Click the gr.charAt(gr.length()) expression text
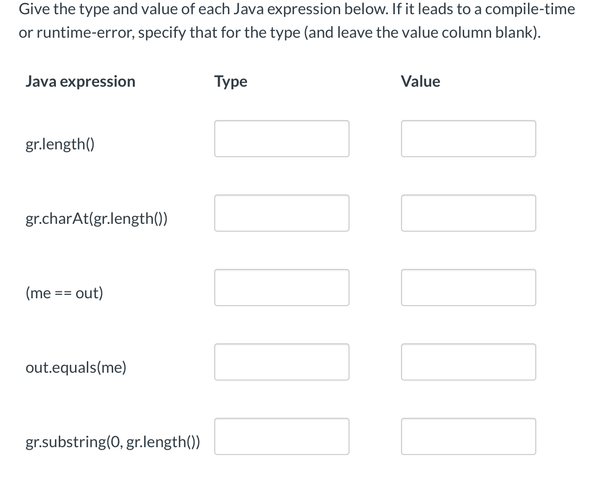601x480 pixels. pyautogui.click(x=97, y=219)
